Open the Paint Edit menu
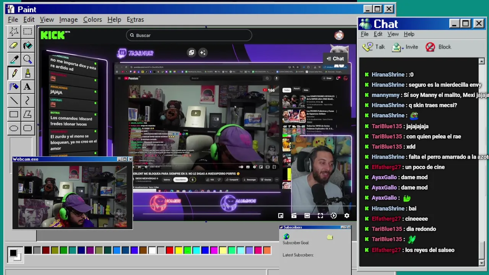The height and width of the screenshot is (275, 489). pyautogui.click(x=29, y=19)
